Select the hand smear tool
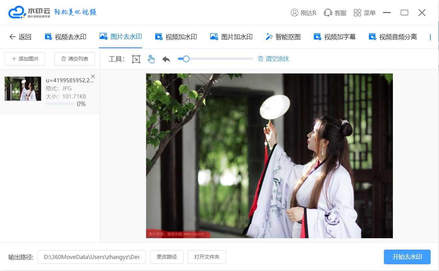Screen dimensions: 439x271 pos(151,59)
